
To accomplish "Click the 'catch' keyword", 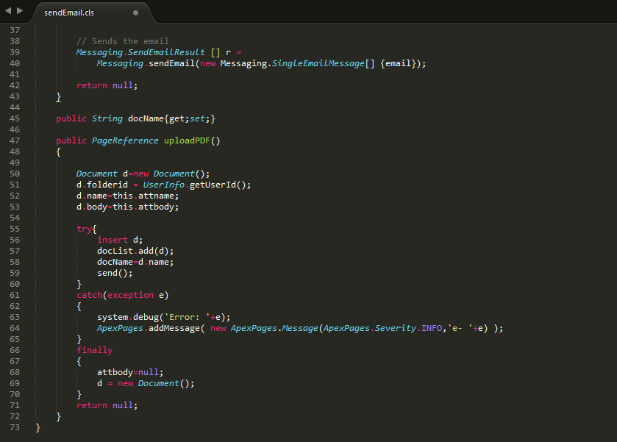I will click(89, 295).
